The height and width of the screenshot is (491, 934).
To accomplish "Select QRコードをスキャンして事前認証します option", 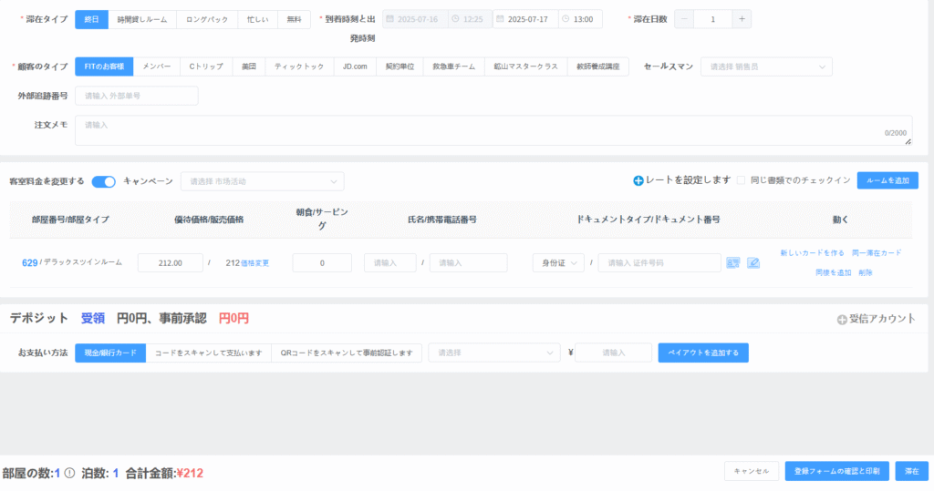I will click(x=347, y=353).
